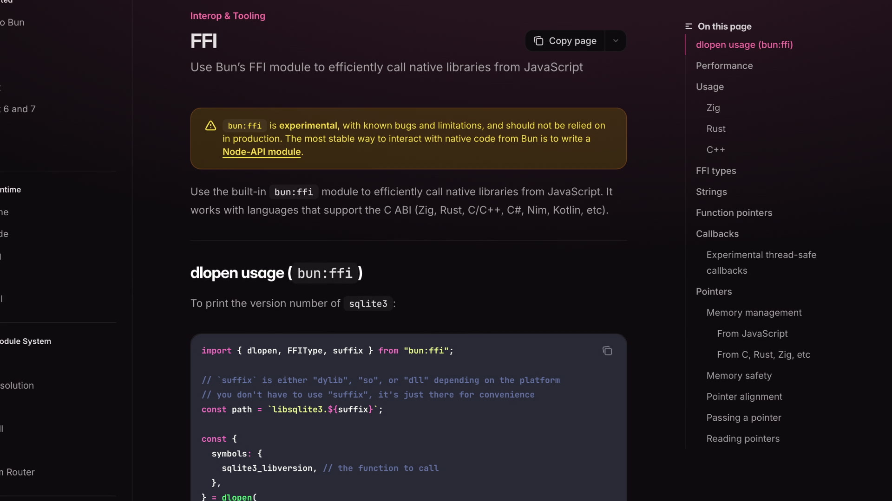Go to the Performance section
The height and width of the screenshot is (501, 892).
click(x=724, y=66)
